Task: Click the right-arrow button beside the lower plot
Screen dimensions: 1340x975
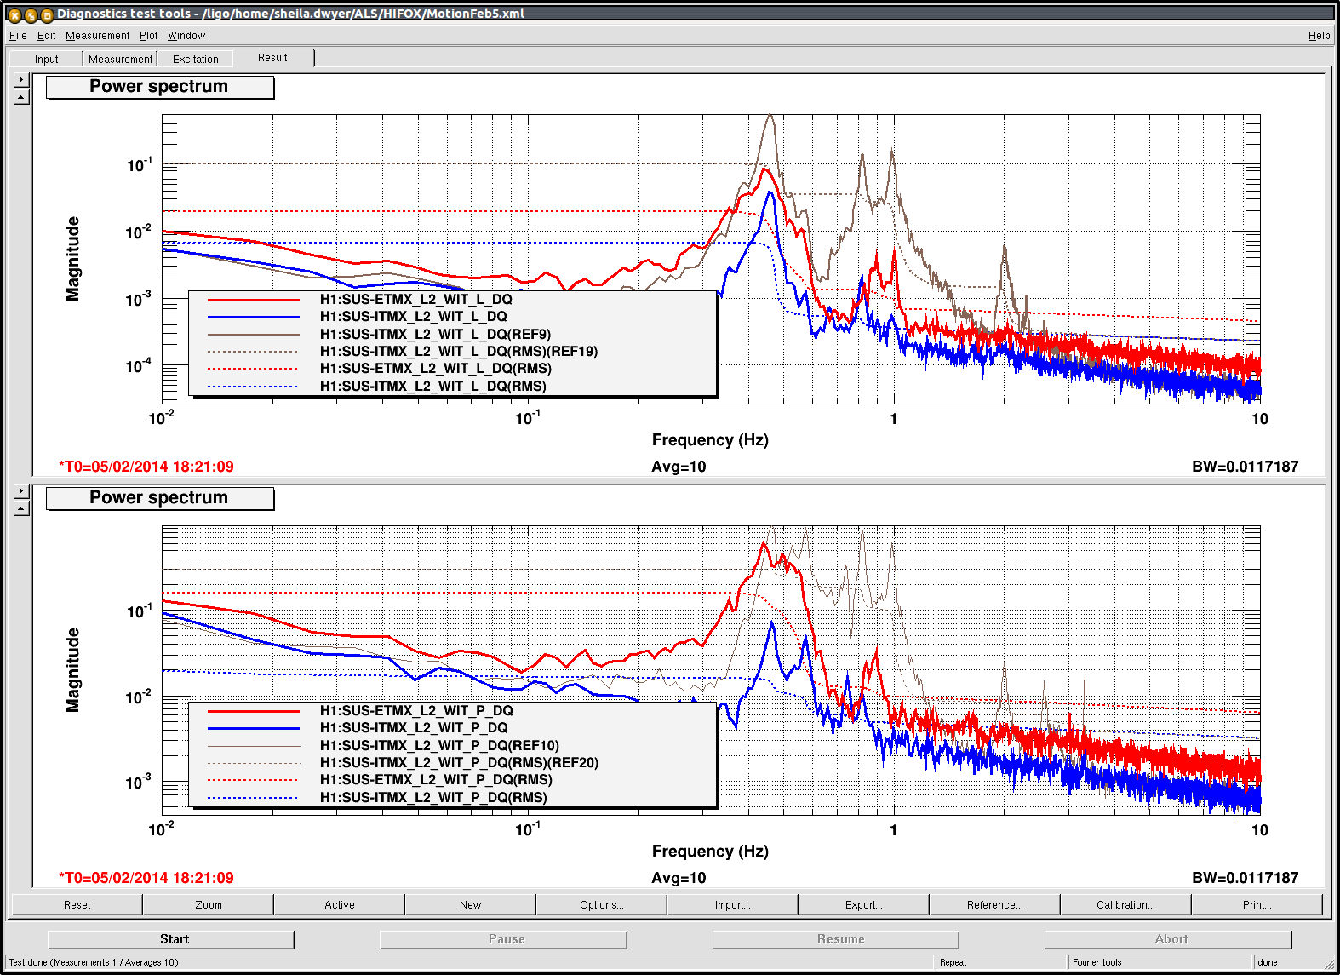Action: 22,491
